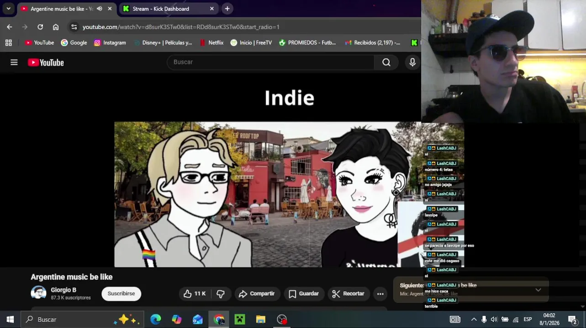Open the tab search dropdown arrow

point(8,9)
